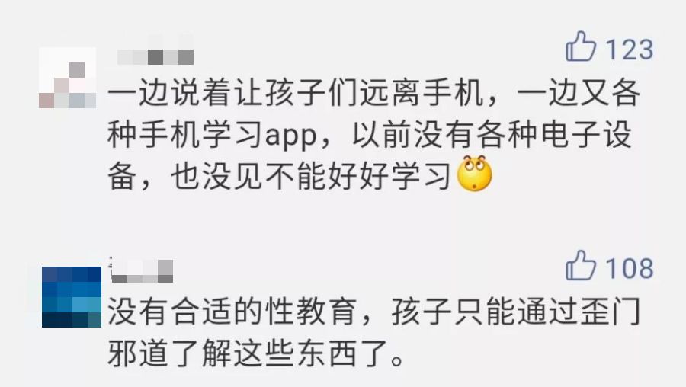Image resolution: width=686 pixels, height=387 pixels.
Task: Click the words "好好学习" before the emoji
Action: [389, 176]
